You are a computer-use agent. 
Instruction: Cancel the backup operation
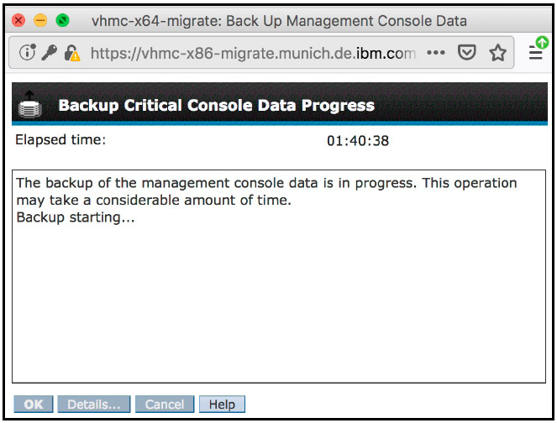(165, 405)
